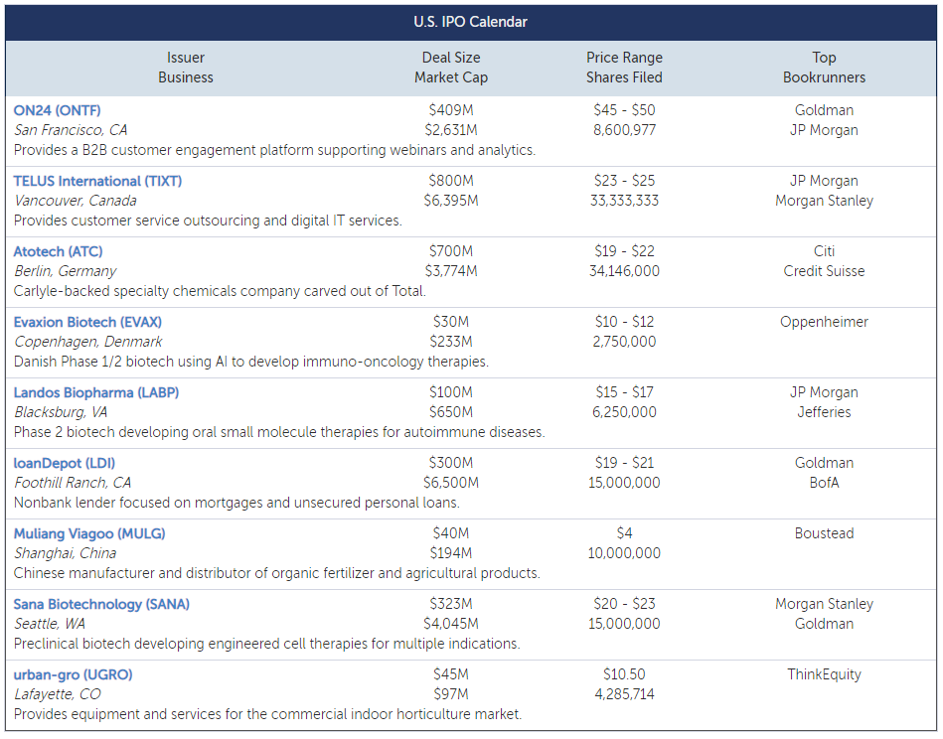
Task: Click Berlin, Germany location text
Action: tap(65, 271)
